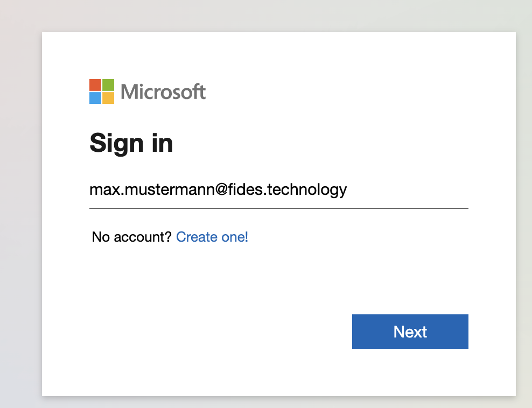Click the Microsoft wordmark text
The height and width of the screenshot is (408, 532).
tap(163, 92)
